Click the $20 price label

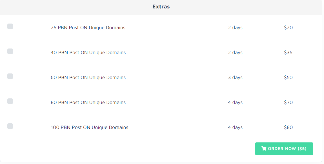(288, 27)
